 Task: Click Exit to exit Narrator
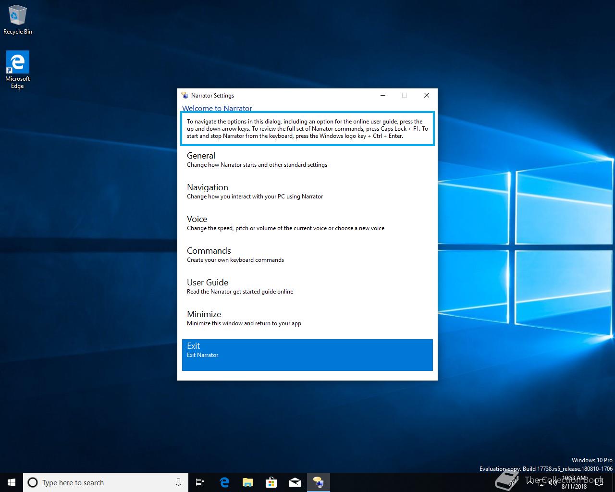[x=307, y=355]
